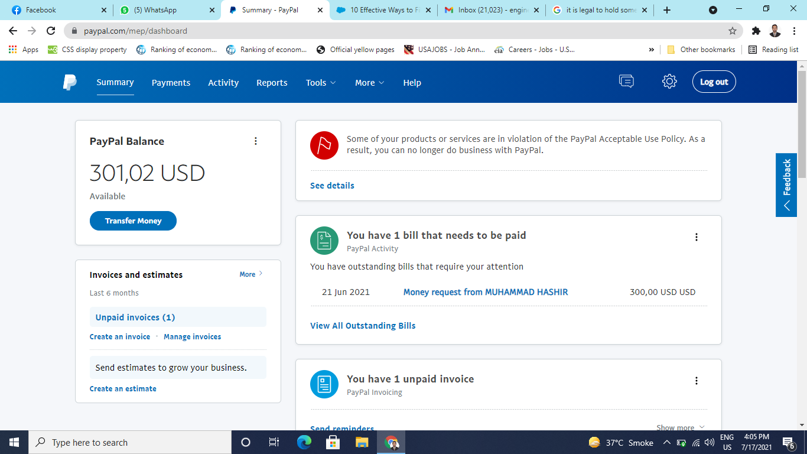This screenshot has width=807, height=454.
Task: Open account settings gear icon
Action: (669, 82)
